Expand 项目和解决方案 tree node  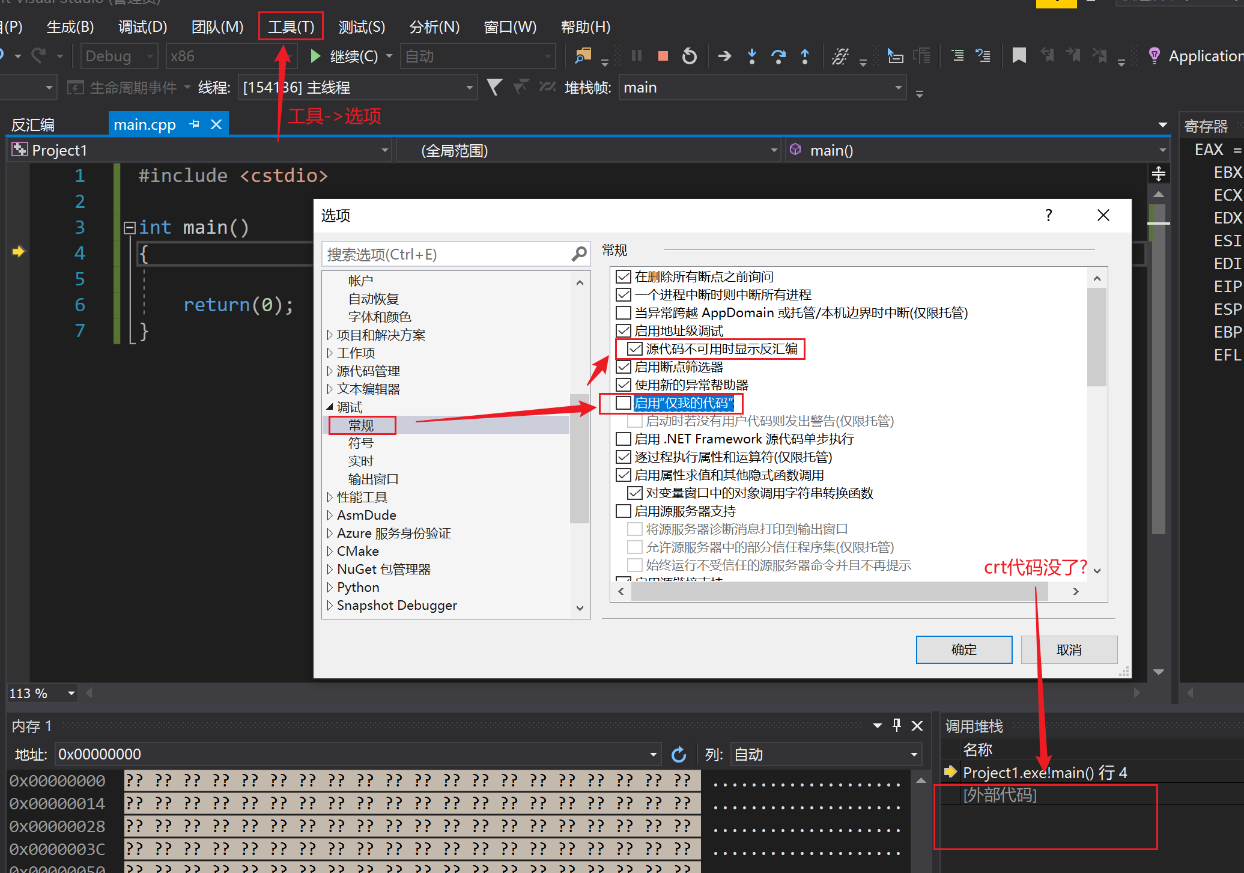click(330, 335)
